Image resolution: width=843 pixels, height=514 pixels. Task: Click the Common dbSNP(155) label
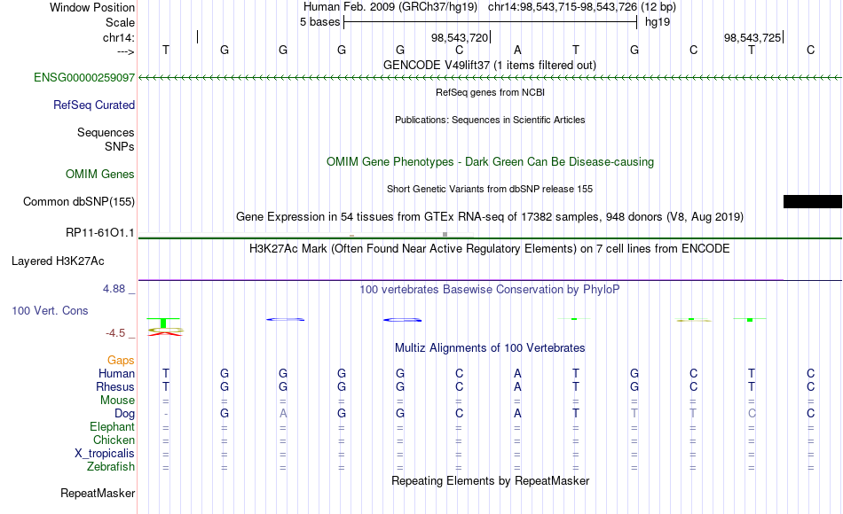78,201
